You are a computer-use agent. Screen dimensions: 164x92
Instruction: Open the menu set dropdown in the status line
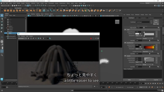(5, 6)
